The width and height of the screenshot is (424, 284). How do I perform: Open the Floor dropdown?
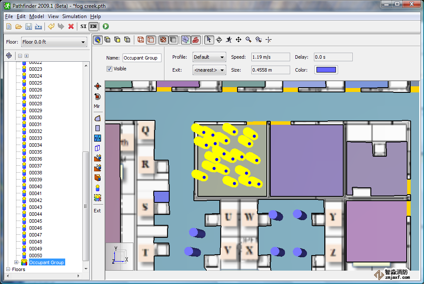tap(54, 42)
